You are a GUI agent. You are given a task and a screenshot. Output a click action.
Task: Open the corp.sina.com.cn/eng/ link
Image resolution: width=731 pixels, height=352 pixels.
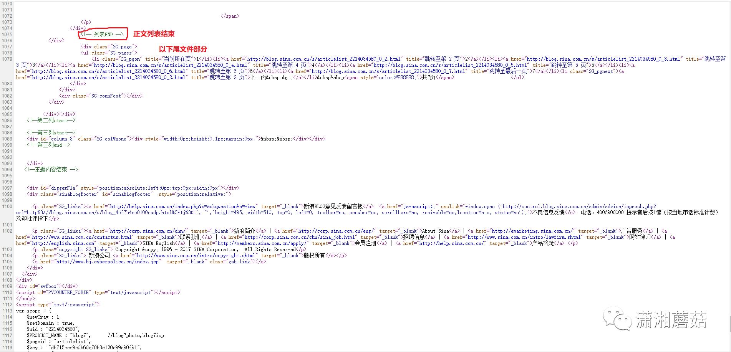pyautogui.click(x=336, y=231)
